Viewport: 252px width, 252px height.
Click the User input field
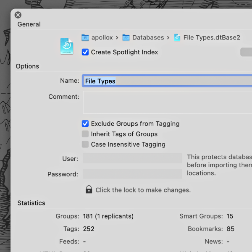132,158
